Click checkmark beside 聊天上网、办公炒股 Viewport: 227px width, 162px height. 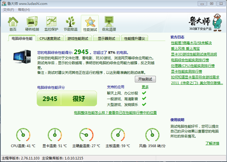coord(144,93)
